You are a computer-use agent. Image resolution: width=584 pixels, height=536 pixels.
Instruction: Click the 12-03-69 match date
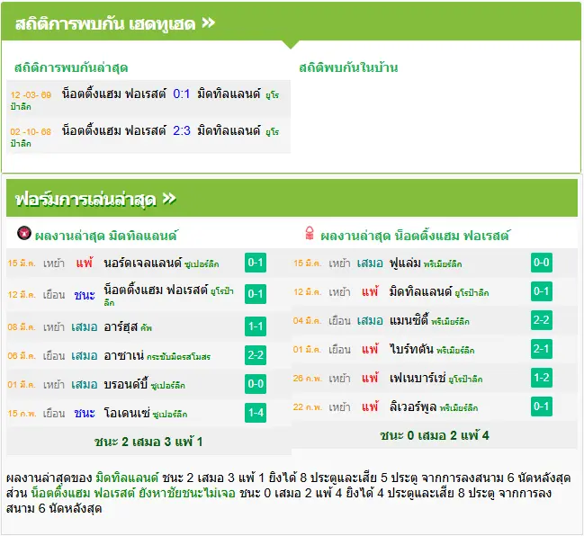pos(31,95)
